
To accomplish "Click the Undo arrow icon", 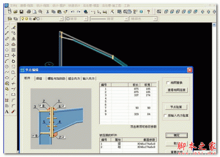I will pyautogui.click(x=72, y=12).
